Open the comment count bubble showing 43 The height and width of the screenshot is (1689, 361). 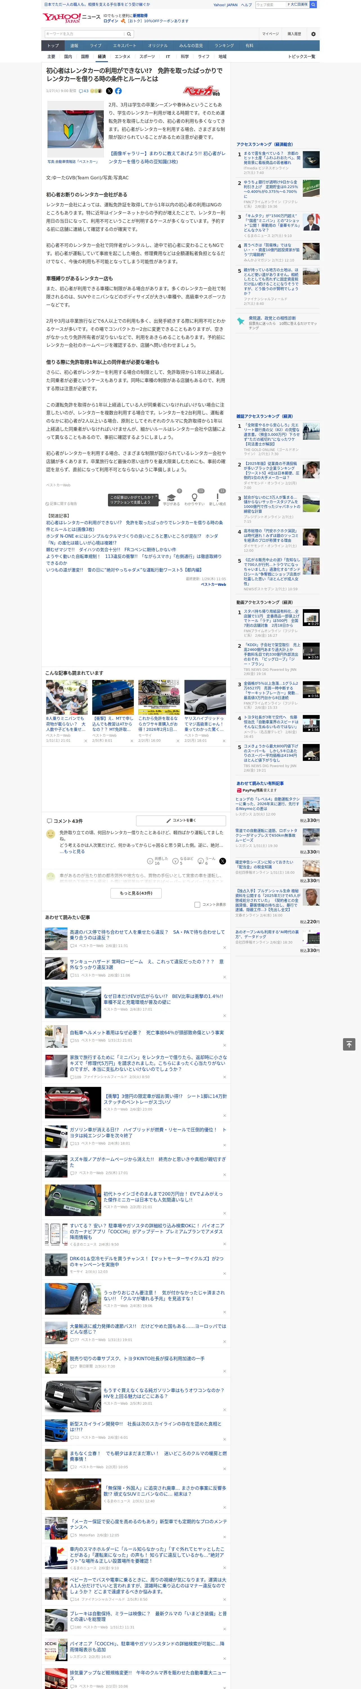(x=83, y=91)
